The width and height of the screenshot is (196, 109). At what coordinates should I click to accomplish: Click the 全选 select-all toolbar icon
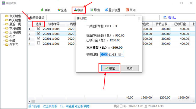(x=59, y=10)
